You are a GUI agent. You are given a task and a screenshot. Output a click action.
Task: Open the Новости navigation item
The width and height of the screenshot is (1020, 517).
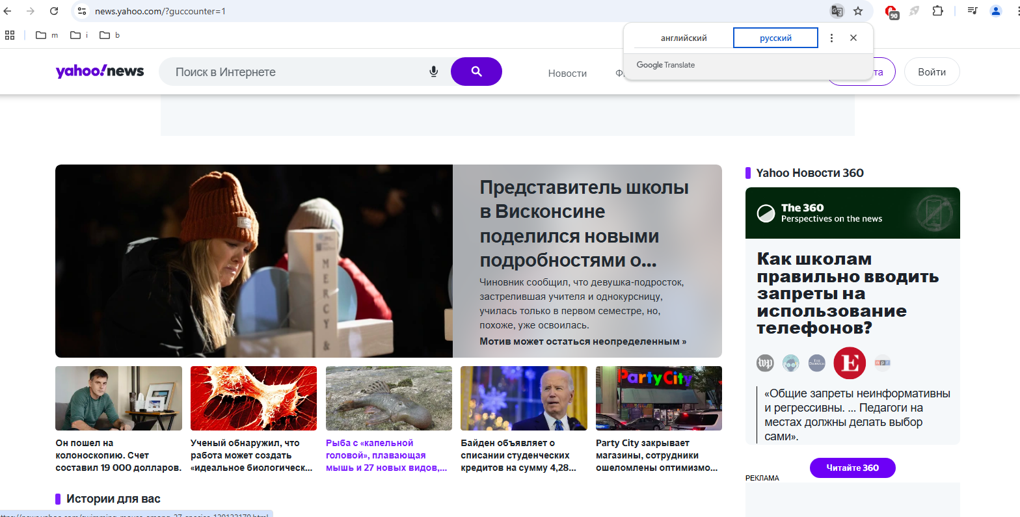click(567, 73)
